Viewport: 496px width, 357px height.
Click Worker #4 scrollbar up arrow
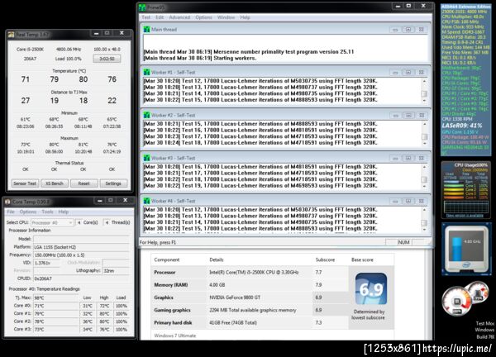pos(425,210)
